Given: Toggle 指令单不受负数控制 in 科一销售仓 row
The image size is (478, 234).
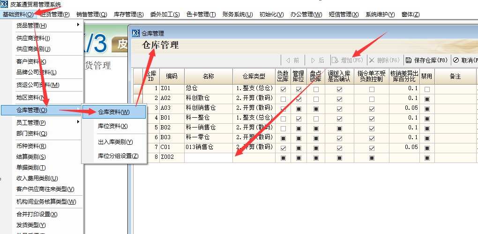Looking at the screenshot, I should [x=372, y=128].
